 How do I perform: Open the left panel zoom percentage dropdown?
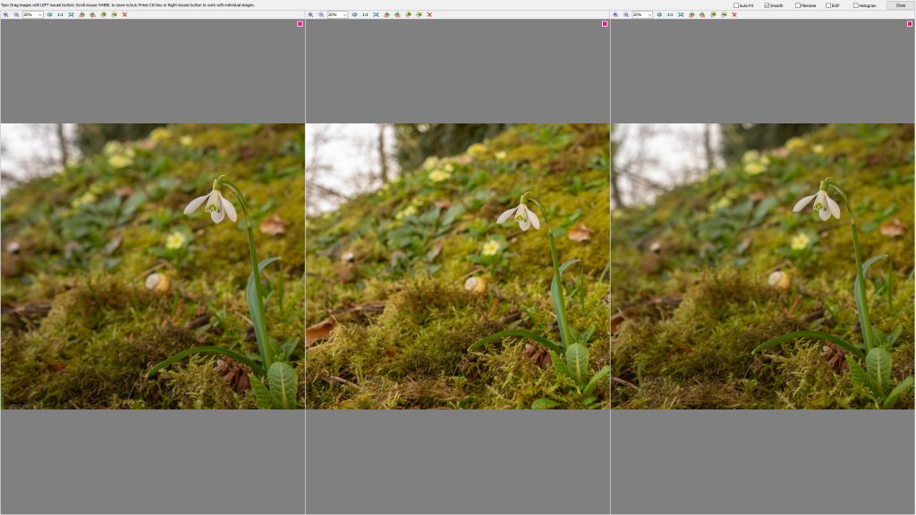[x=40, y=14]
